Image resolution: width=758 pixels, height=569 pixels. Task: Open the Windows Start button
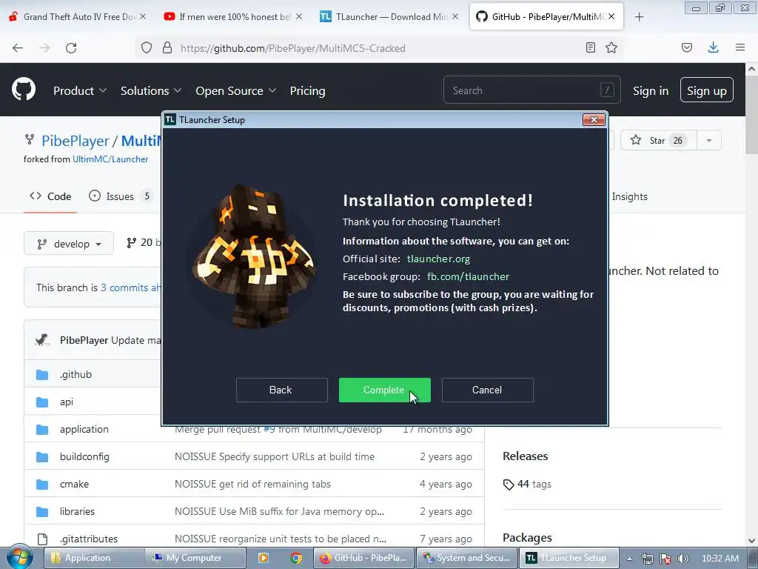19,557
